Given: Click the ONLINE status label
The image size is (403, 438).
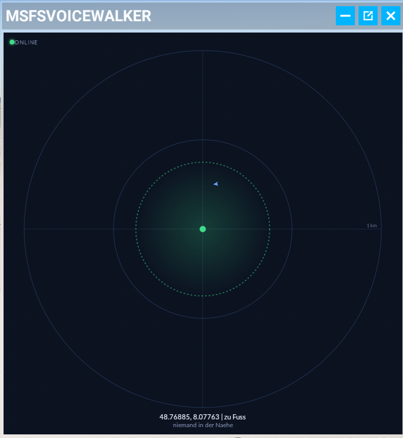Looking at the screenshot, I should pyautogui.click(x=26, y=42).
